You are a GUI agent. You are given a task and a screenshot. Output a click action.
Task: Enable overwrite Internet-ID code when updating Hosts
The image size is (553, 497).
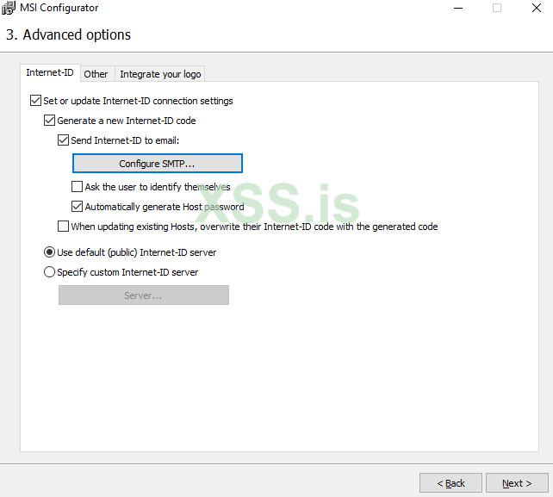(63, 226)
